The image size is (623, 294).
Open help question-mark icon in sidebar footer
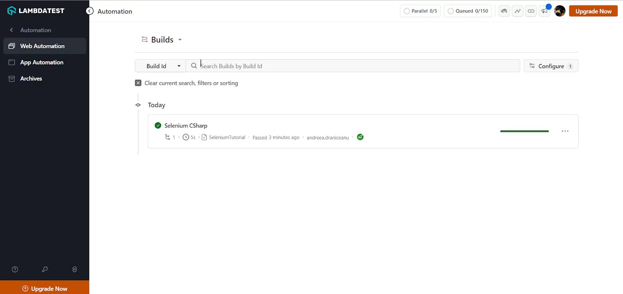tap(15, 269)
